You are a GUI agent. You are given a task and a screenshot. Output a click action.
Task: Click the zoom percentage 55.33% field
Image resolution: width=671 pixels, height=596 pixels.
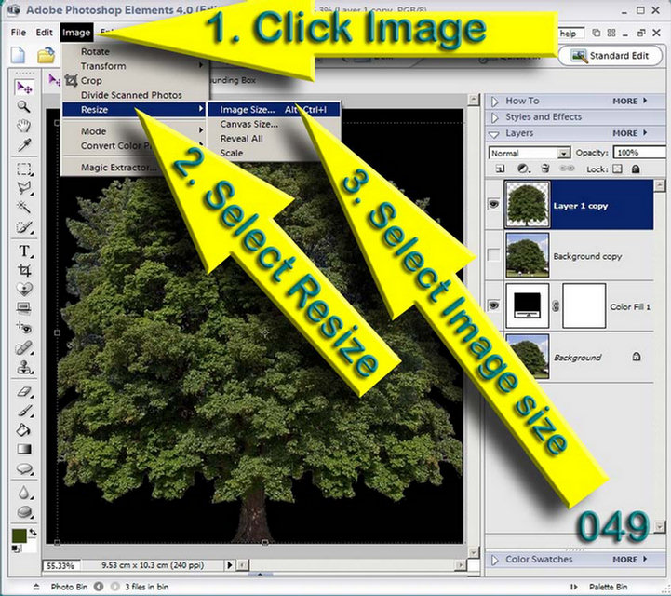click(x=60, y=565)
